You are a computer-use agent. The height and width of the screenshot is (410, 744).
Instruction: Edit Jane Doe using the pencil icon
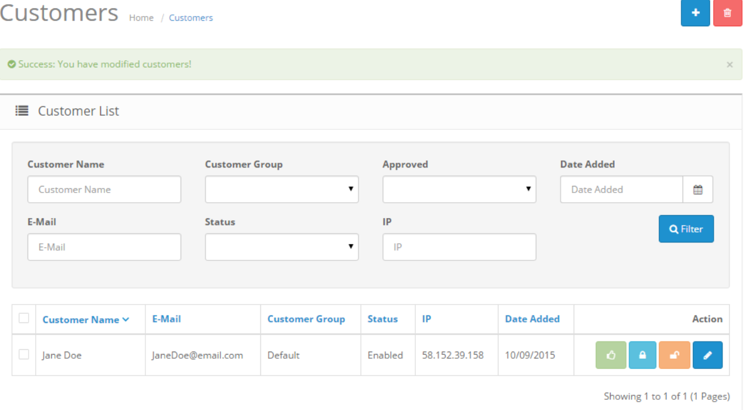click(708, 355)
